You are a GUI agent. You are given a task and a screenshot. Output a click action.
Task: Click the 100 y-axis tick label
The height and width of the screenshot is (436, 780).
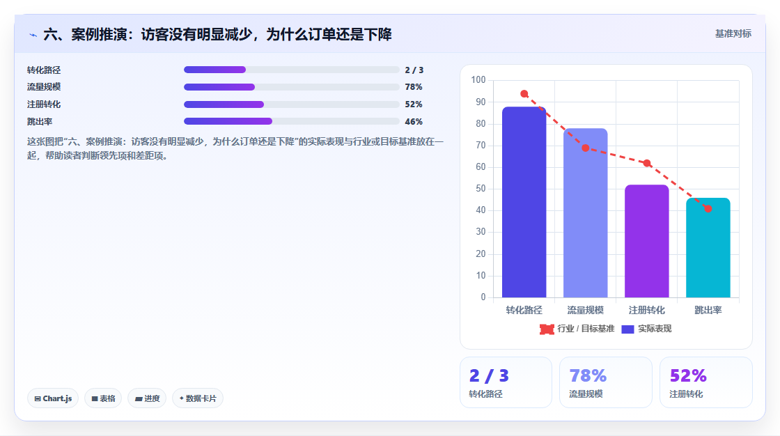point(478,79)
